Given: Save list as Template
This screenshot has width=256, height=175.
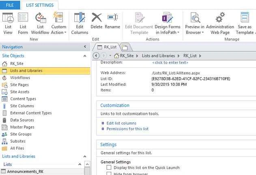Looking at the screenshot, I should 245,23.
